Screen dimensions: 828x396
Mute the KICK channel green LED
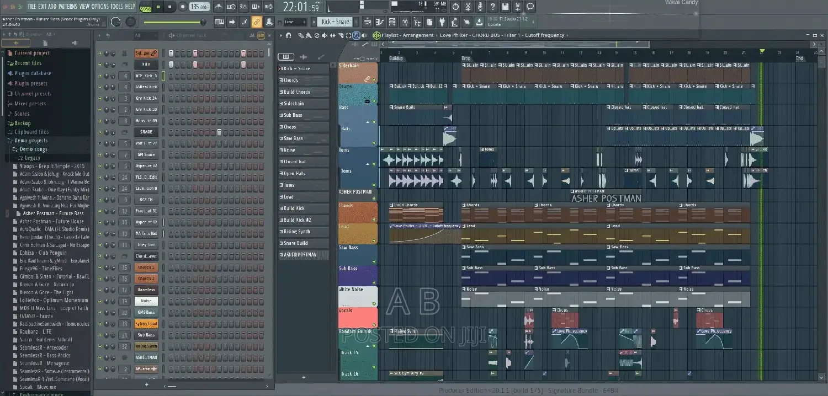pos(100,65)
